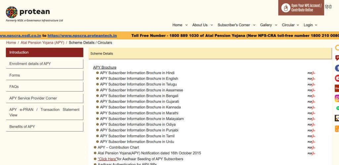This screenshot has height=165, width=339.
Task: Open the About Us menu
Action: click(x=200, y=25)
